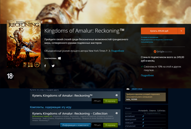This screenshot has width=191, height=129.
Task: Click русский language row
Action: pyautogui.click(x=145, y=113)
